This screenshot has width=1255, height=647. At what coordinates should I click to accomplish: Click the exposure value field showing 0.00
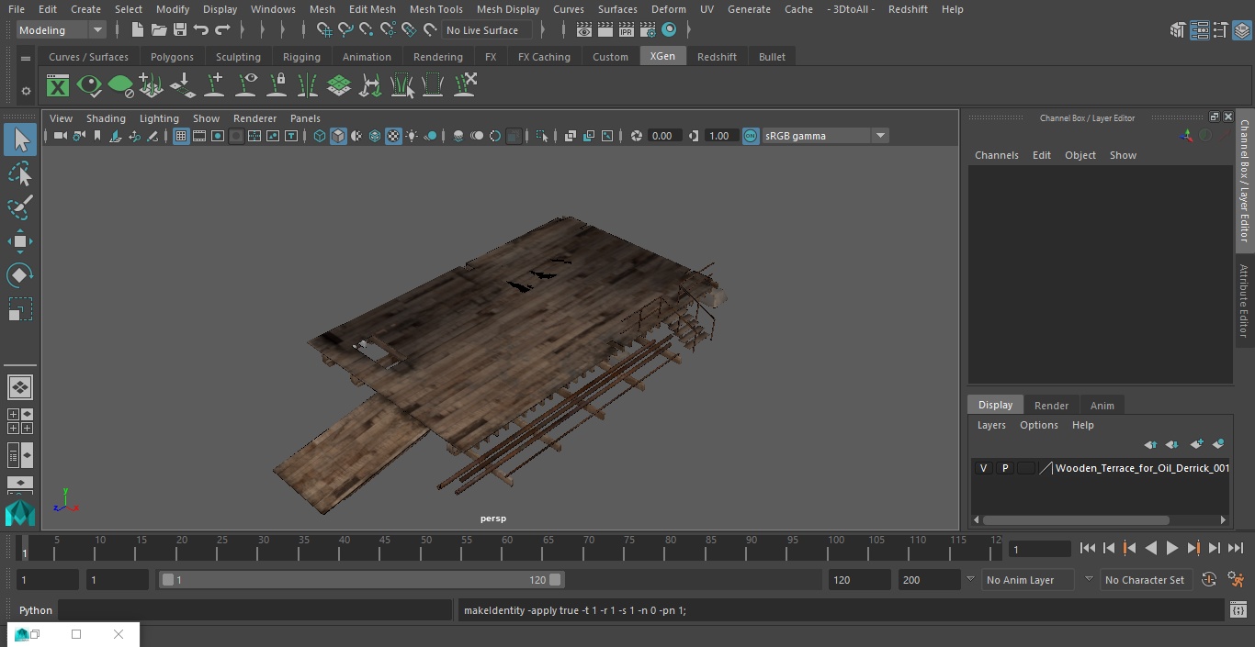click(x=663, y=136)
